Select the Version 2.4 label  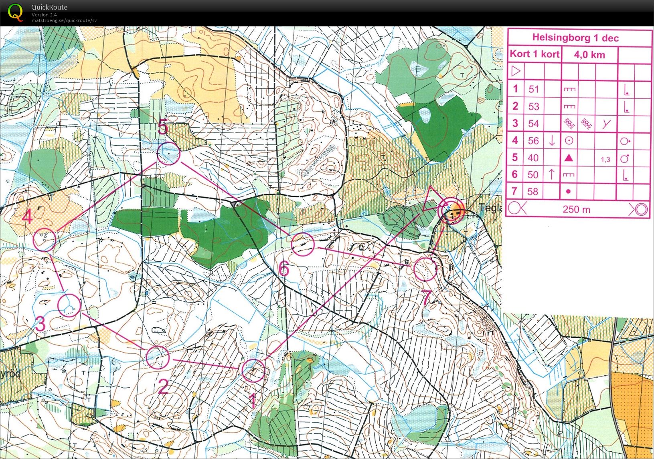pos(45,15)
